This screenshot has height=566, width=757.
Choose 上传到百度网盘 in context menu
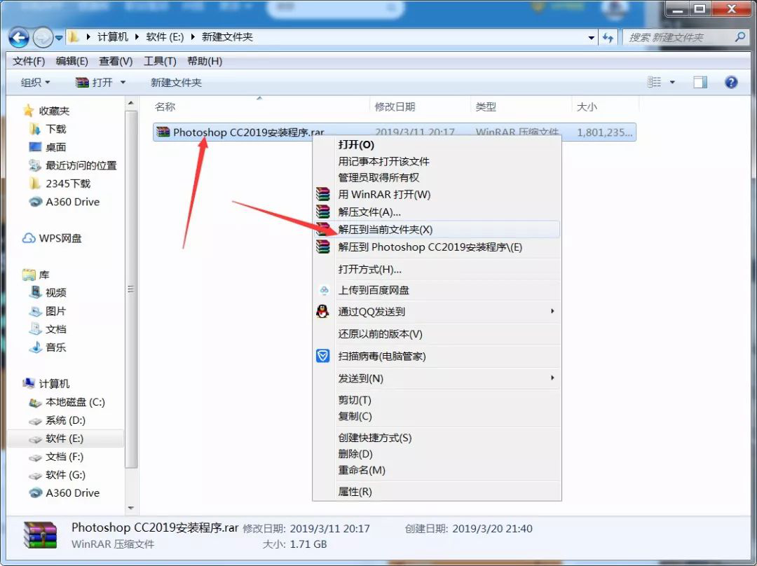point(374,291)
